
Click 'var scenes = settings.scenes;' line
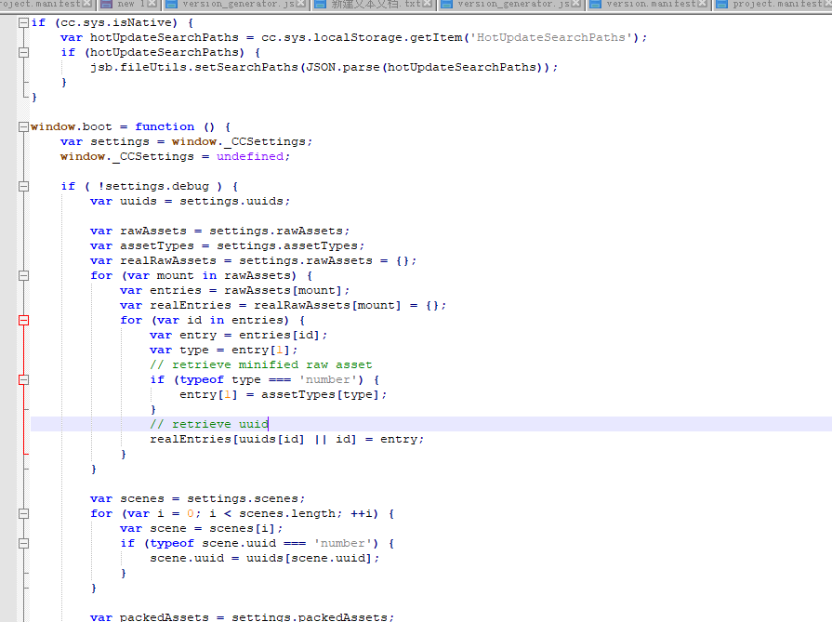point(197,498)
